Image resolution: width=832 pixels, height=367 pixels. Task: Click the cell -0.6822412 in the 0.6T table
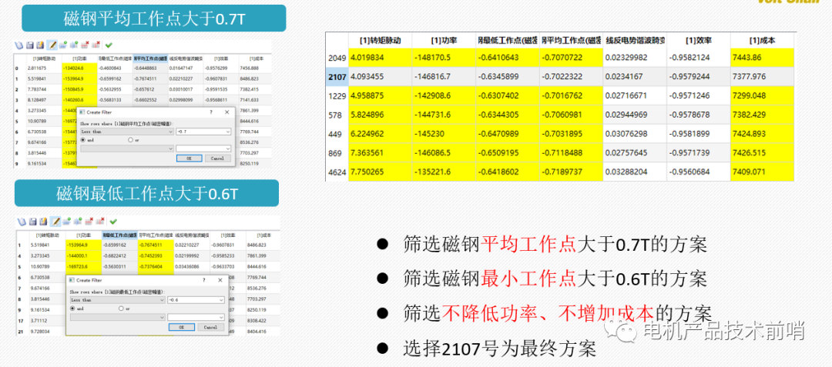(119, 255)
